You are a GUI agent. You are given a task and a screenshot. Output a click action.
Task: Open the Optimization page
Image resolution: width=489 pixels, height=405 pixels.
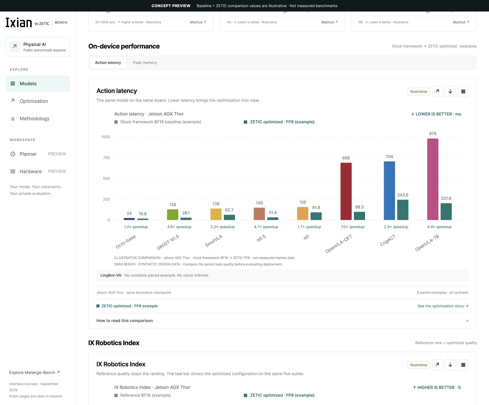38,101
